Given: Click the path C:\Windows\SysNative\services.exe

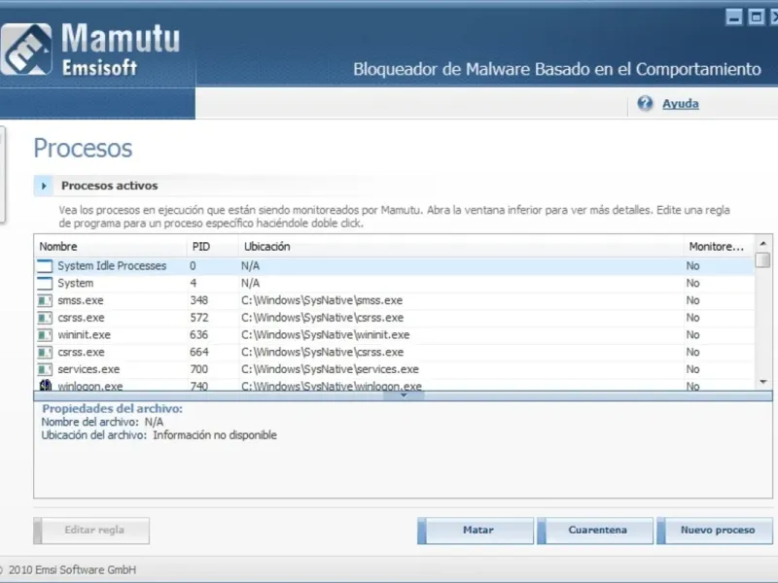Looking at the screenshot, I should click(330, 369).
